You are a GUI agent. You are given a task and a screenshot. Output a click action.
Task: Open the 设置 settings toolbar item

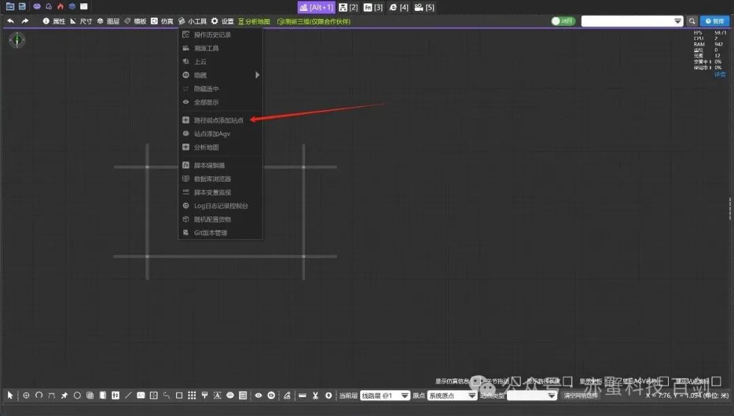click(x=222, y=21)
